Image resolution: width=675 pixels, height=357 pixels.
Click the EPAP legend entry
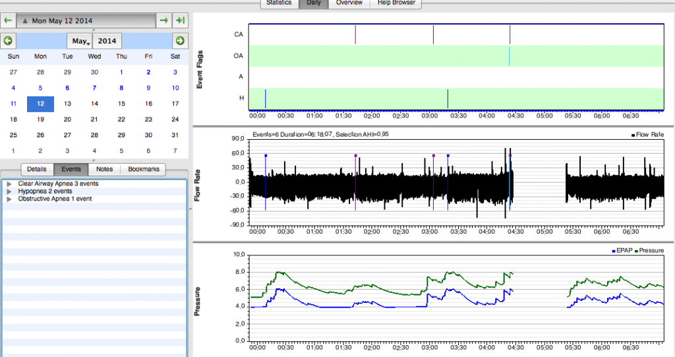(x=622, y=251)
